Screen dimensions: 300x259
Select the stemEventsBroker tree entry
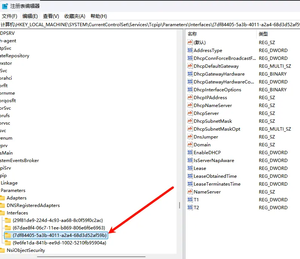(x=19, y=161)
